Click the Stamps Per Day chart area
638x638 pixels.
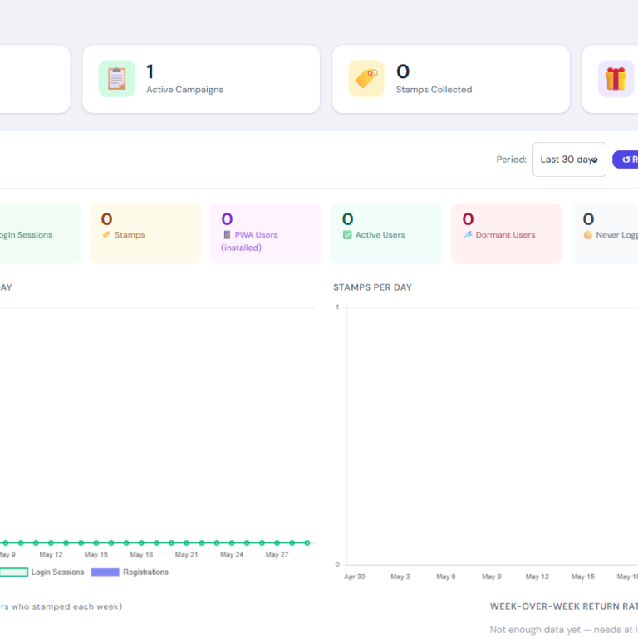click(493, 436)
